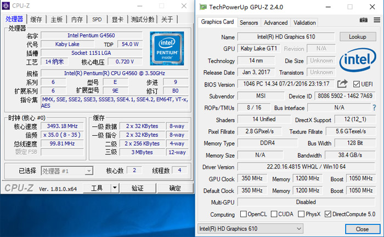The height and width of the screenshot is (237, 384).
Task: Click the Bus Width 128 Bit value
Action: (355, 143)
